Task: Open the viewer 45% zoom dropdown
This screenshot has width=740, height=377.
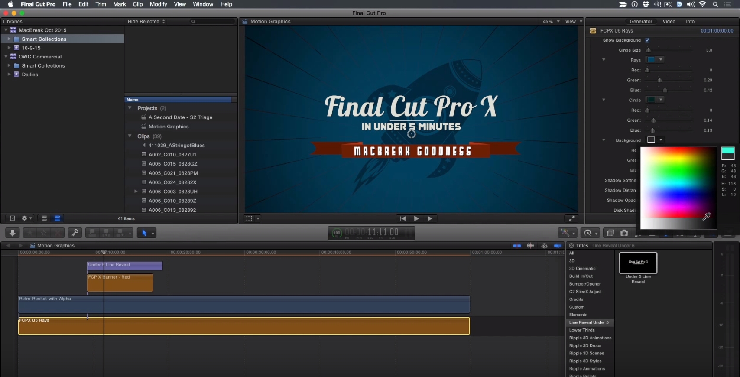Action: (x=551, y=21)
